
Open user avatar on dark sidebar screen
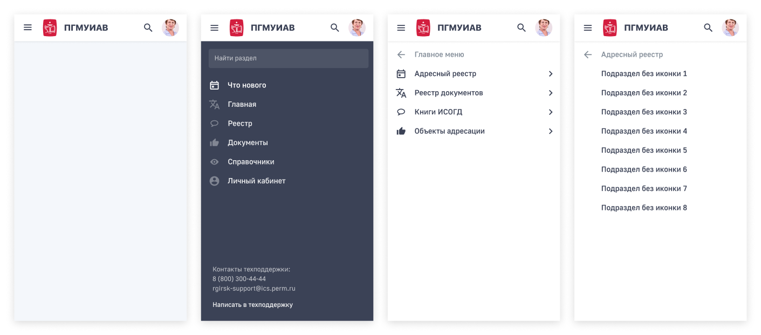[357, 28]
